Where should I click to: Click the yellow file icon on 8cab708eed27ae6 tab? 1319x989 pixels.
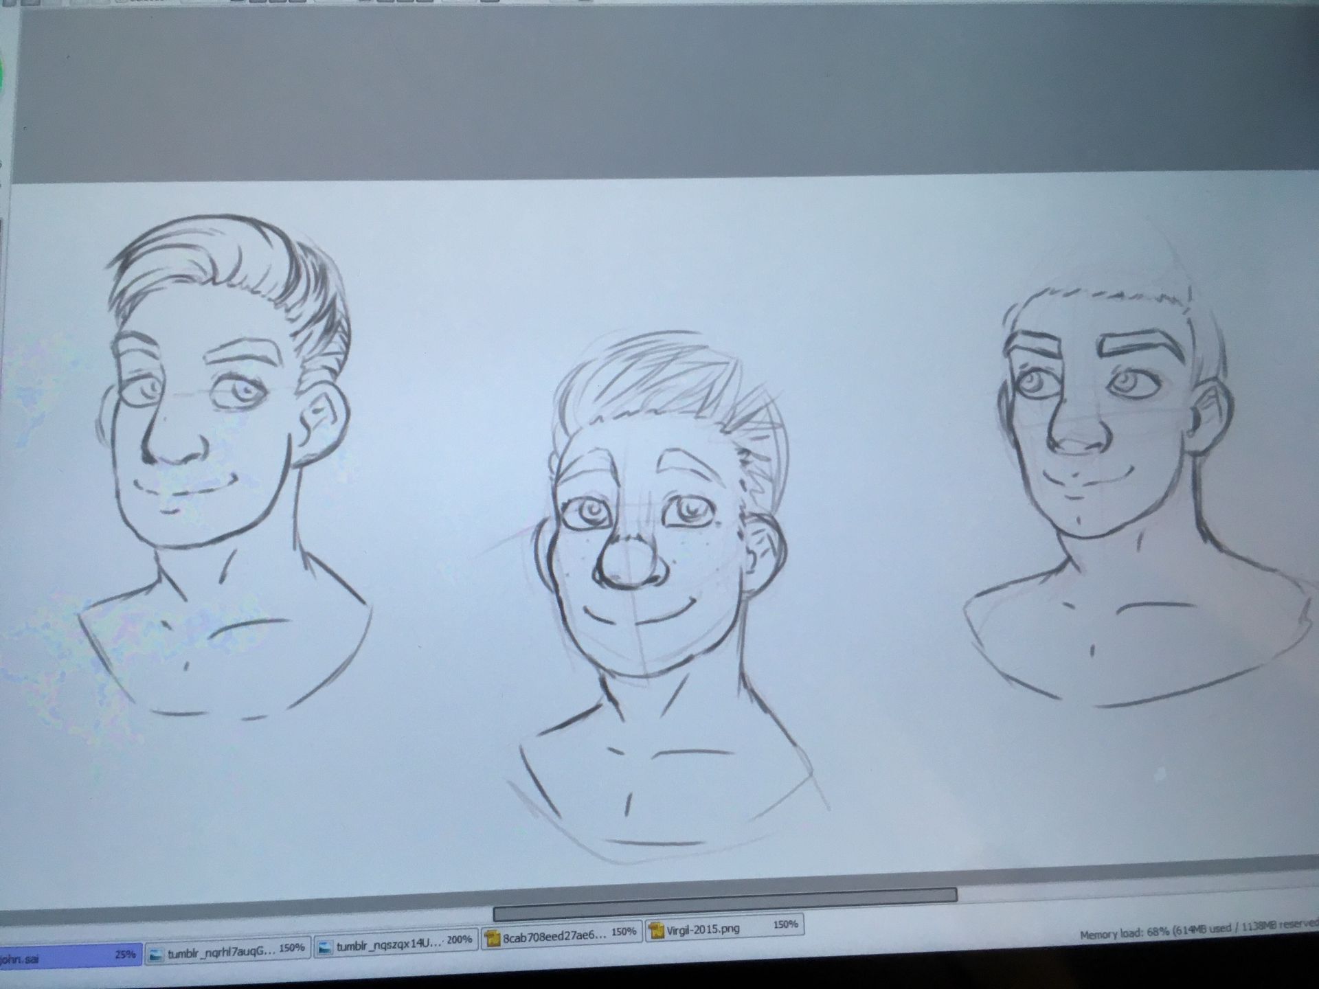pyautogui.click(x=493, y=938)
